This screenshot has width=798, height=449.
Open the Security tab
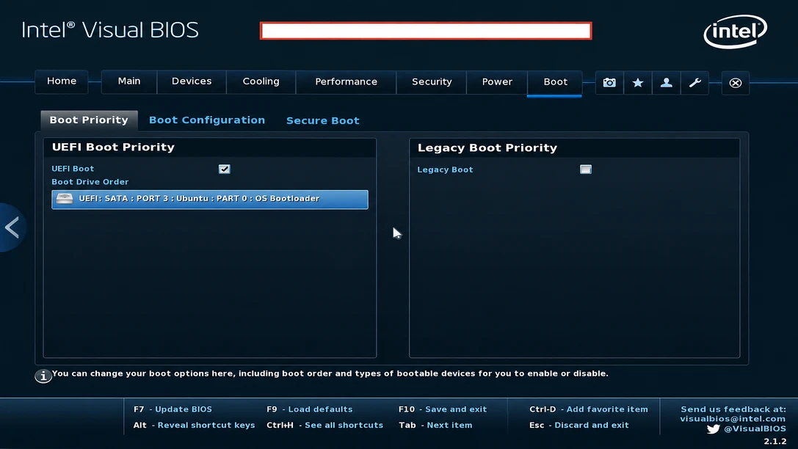[432, 81]
